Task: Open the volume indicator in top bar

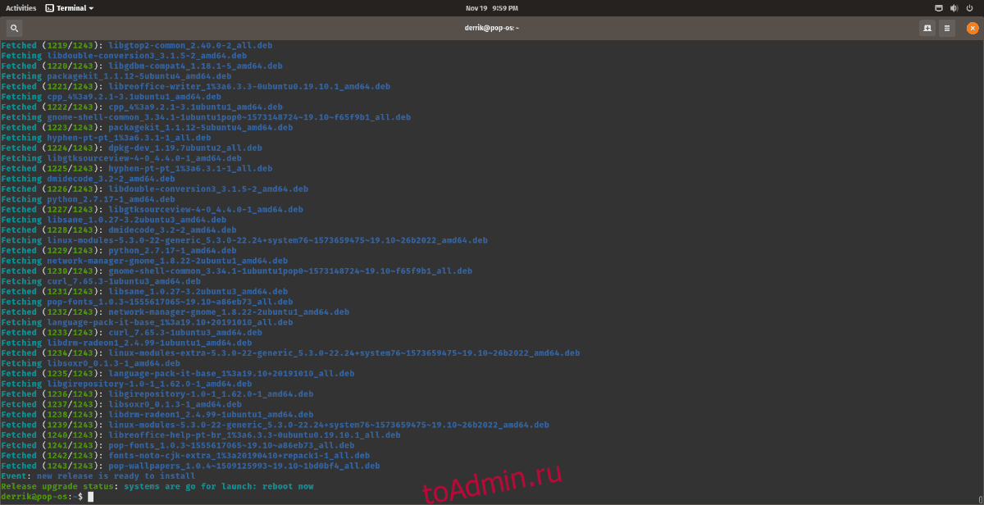Action: (953, 7)
